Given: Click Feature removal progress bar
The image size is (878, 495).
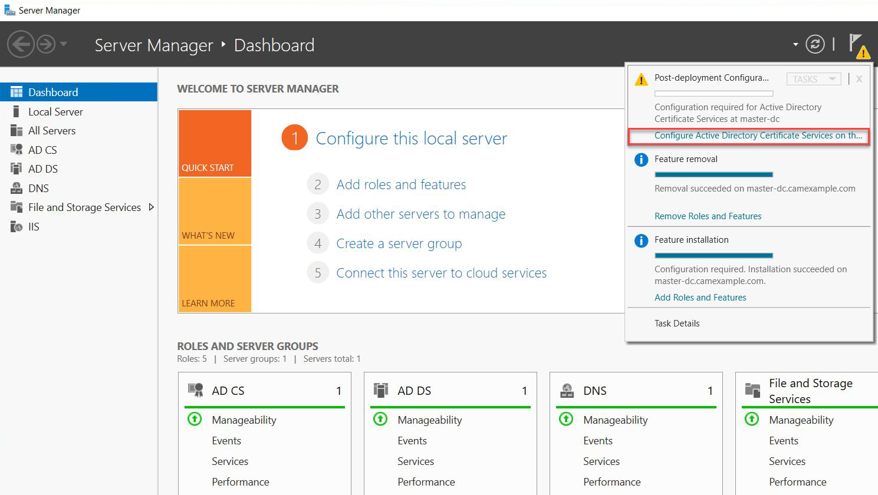Looking at the screenshot, I should (x=713, y=174).
